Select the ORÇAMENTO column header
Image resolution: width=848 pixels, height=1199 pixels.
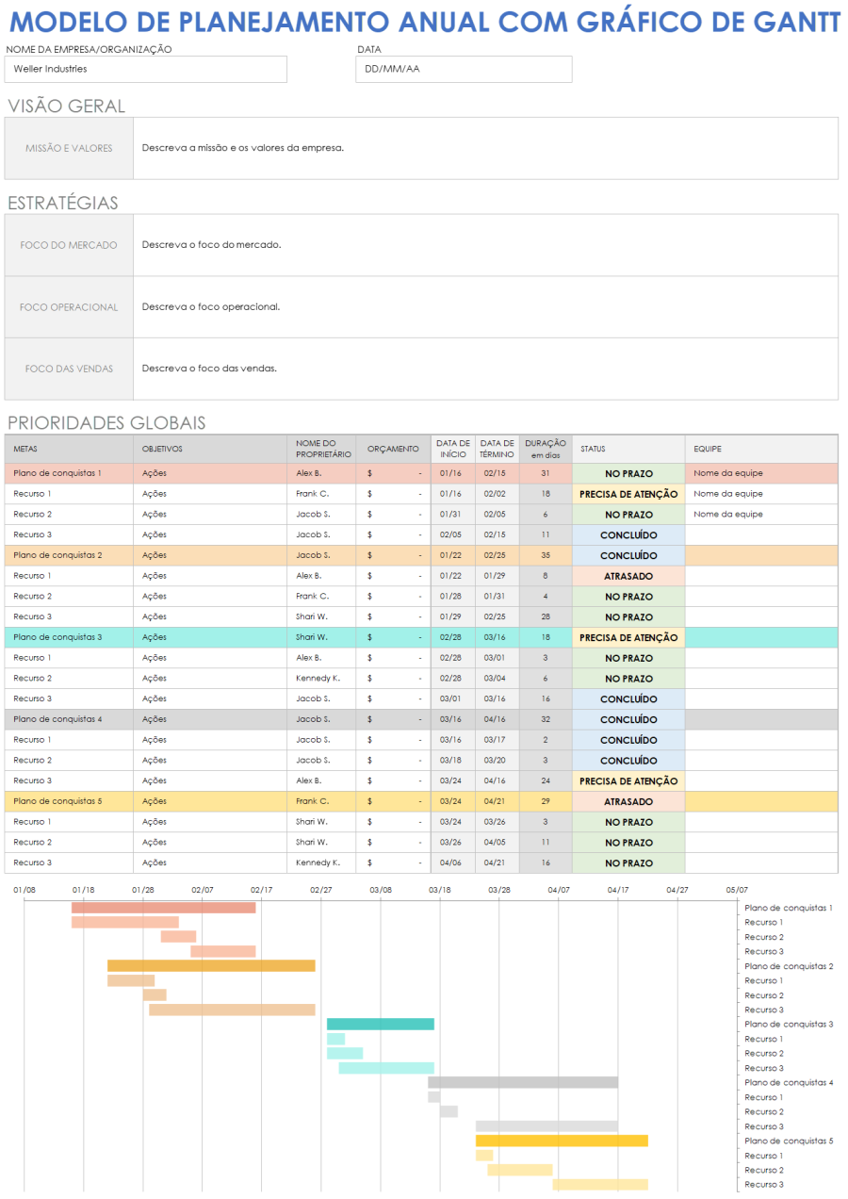point(393,449)
